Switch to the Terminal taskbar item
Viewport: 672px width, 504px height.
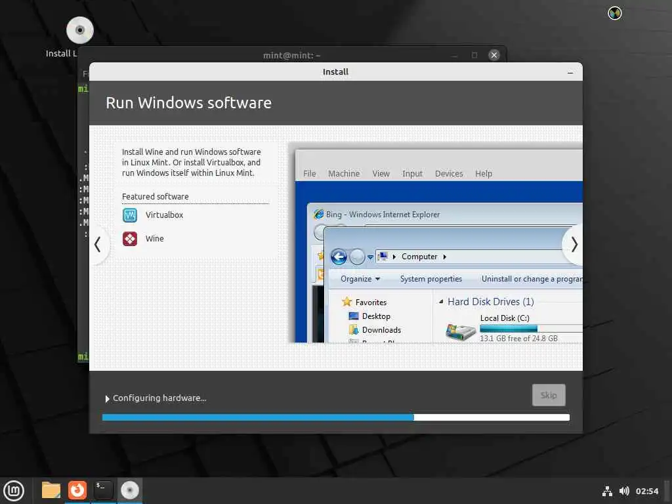point(103,490)
